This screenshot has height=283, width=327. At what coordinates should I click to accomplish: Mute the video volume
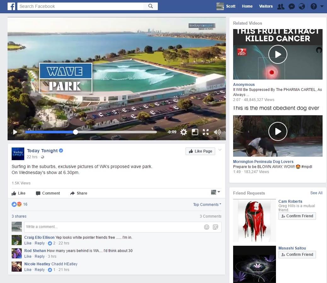[217, 132]
